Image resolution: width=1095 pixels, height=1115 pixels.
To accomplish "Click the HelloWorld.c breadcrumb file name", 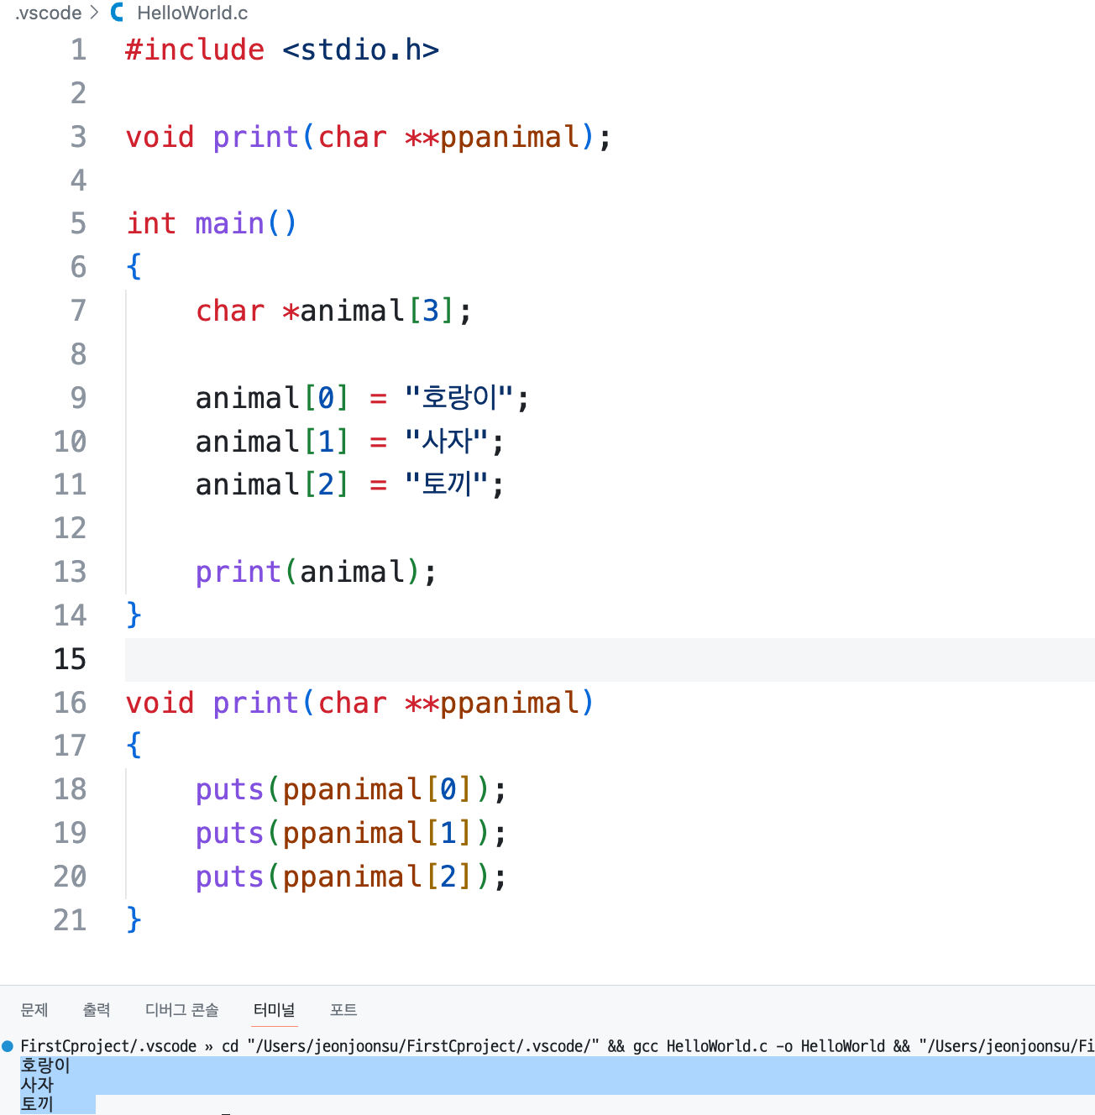I will click(x=192, y=13).
